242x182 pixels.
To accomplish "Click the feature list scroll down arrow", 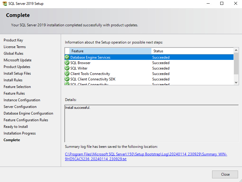I will click(236, 83).
